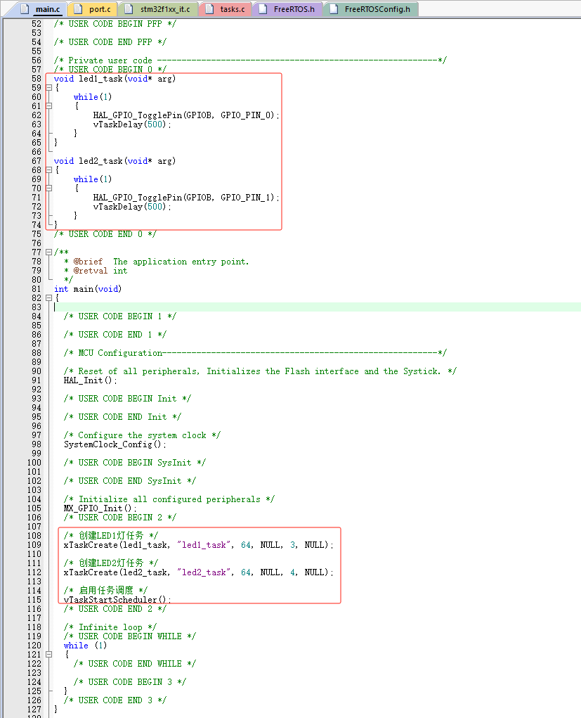581x718 pixels.
Task: Click on 'void led2_task(void* arg)' text
Action: point(115,161)
